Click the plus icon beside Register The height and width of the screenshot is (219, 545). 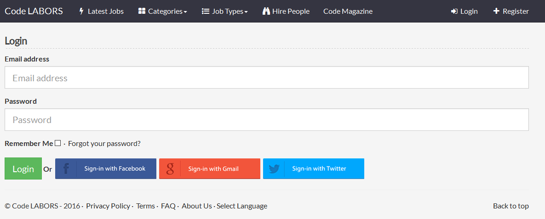click(x=496, y=11)
